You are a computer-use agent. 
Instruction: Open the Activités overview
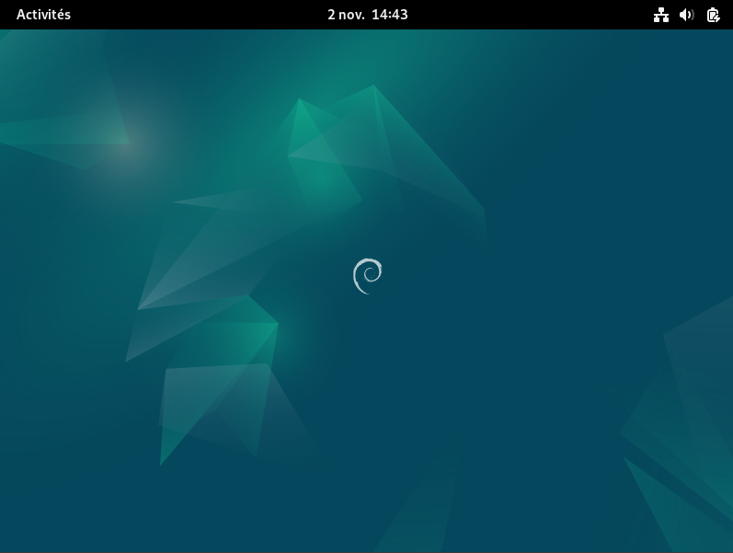tap(43, 15)
